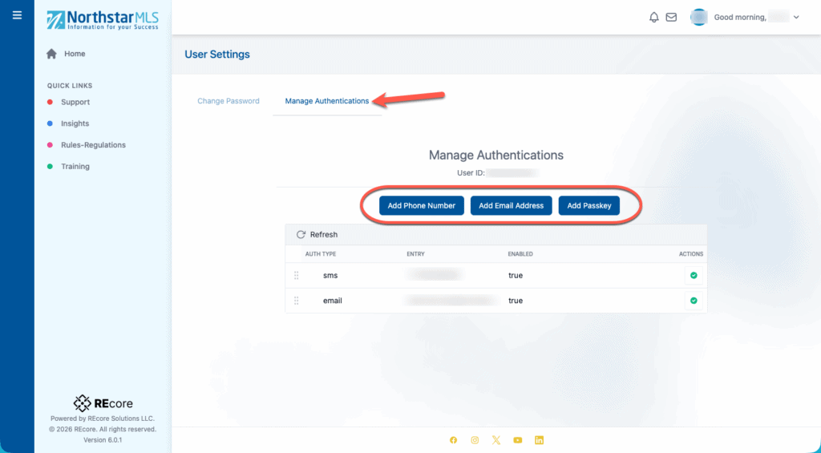The image size is (821, 453).
Task: Click the Refresh icon in table header
Action: point(301,235)
